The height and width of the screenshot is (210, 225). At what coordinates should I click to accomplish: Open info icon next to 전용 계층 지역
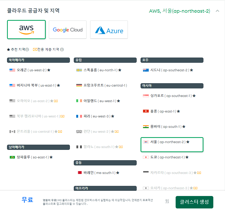click(62, 49)
